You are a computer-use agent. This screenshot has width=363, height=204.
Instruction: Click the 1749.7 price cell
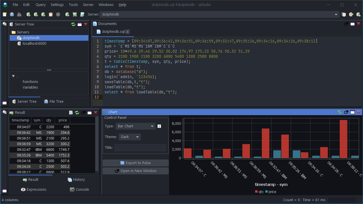click(63, 150)
